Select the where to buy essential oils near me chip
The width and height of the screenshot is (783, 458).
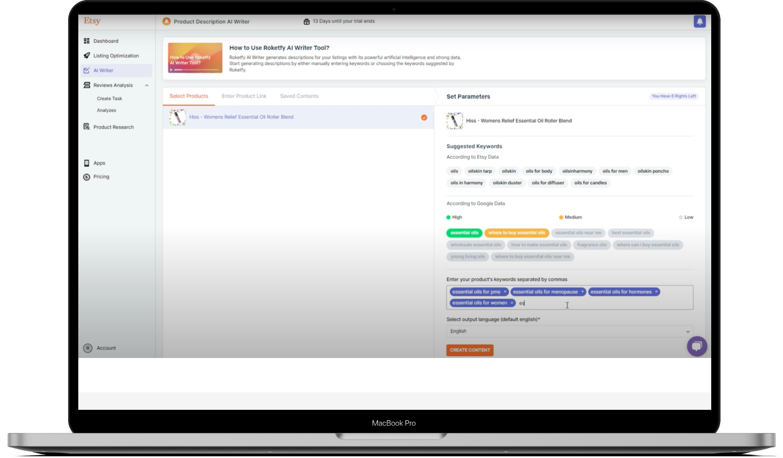[533, 257]
